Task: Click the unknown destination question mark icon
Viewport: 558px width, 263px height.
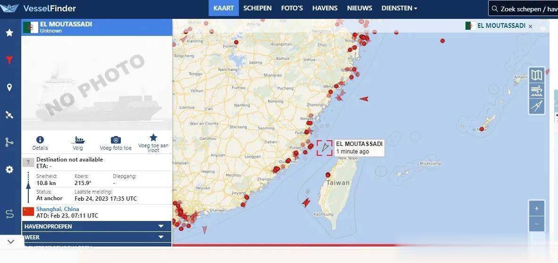Action: [28, 162]
